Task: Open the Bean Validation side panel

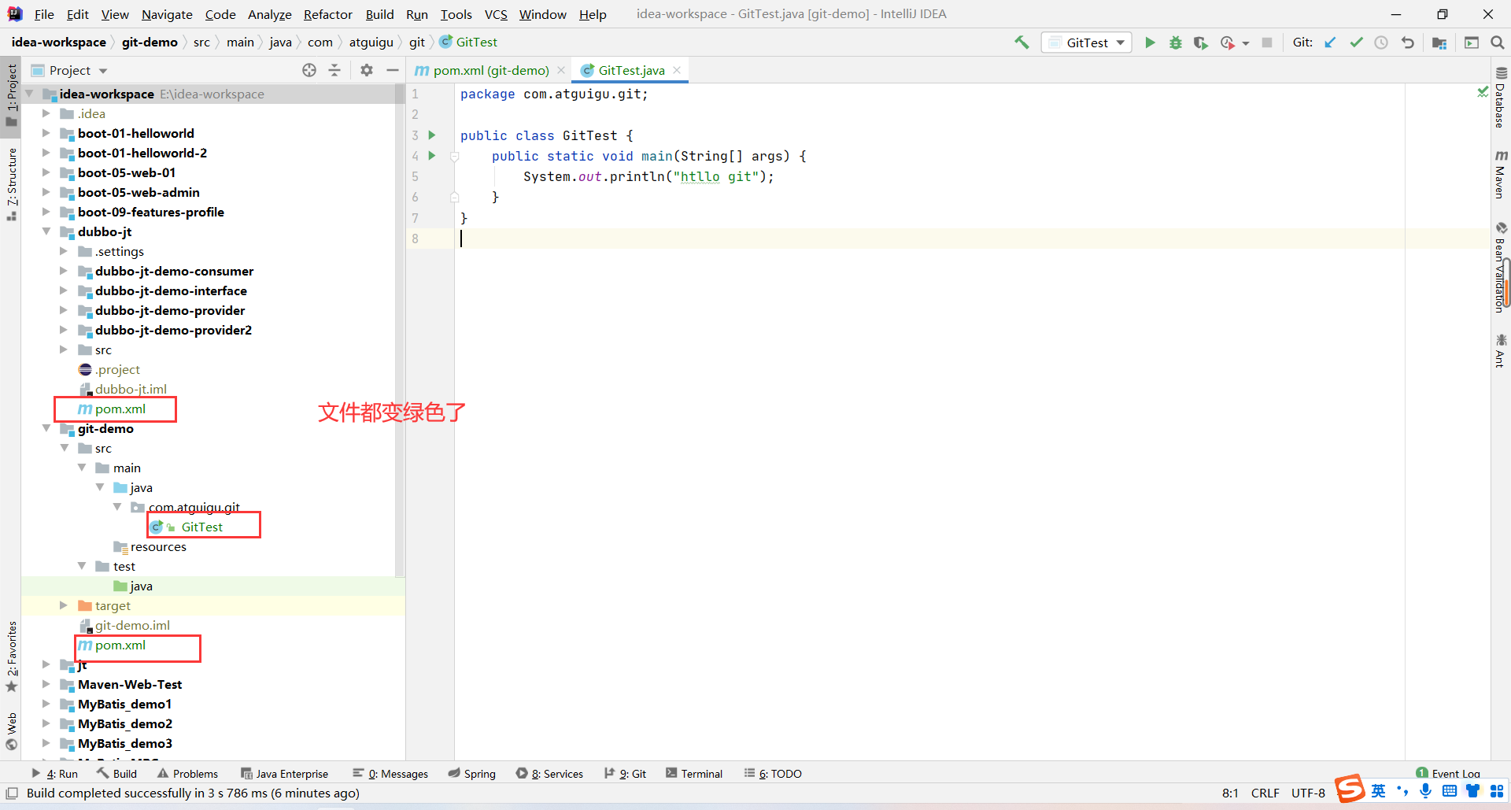Action: click(x=1501, y=268)
